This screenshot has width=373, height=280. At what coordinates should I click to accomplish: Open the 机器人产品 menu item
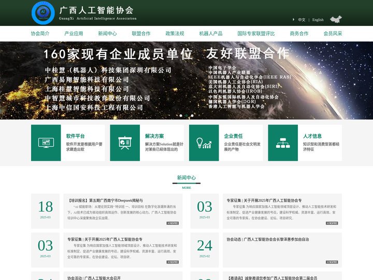pyautogui.click(x=211, y=34)
